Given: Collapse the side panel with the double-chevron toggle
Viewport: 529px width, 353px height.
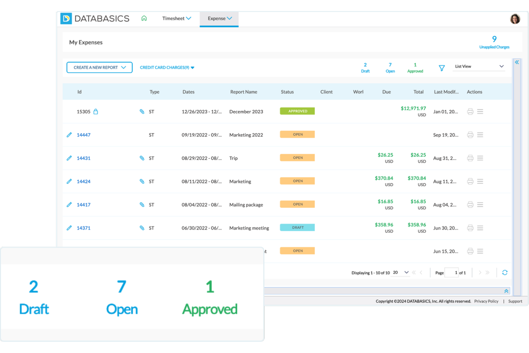Looking at the screenshot, I should [x=517, y=62].
